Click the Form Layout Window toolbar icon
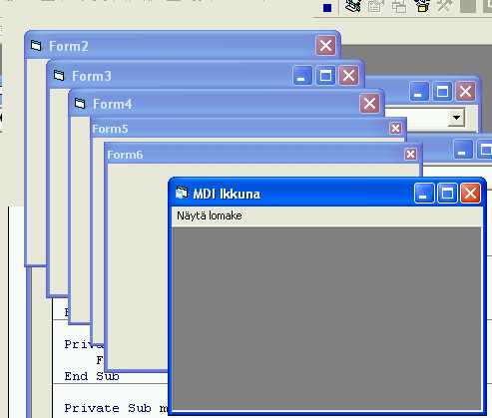Image resolution: width=492 pixels, height=418 pixels. 399,6
